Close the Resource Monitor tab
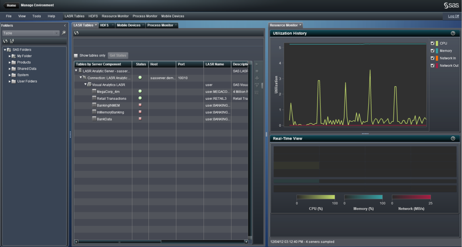This screenshot has width=462, height=247. pyautogui.click(x=300, y=25)
